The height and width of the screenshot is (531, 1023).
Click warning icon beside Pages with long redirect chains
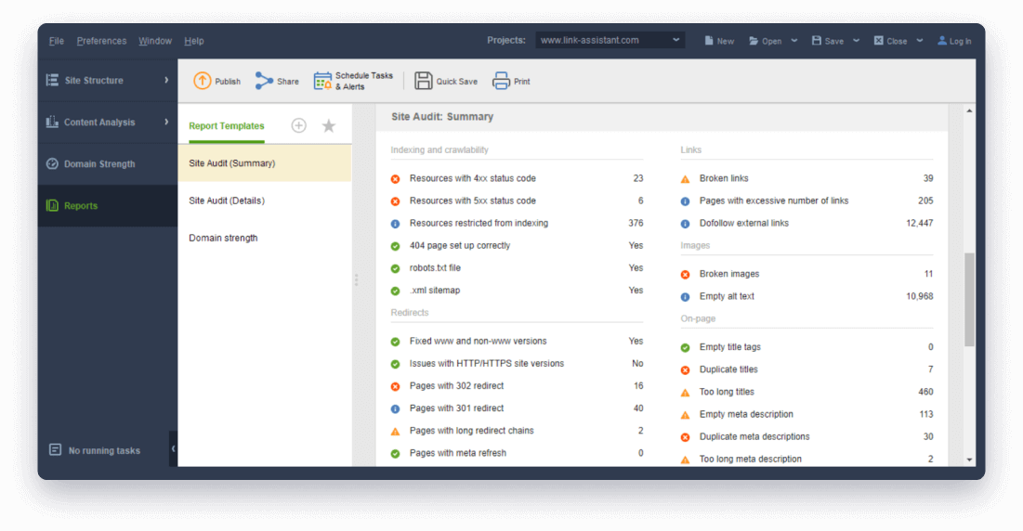click(396, 431)
